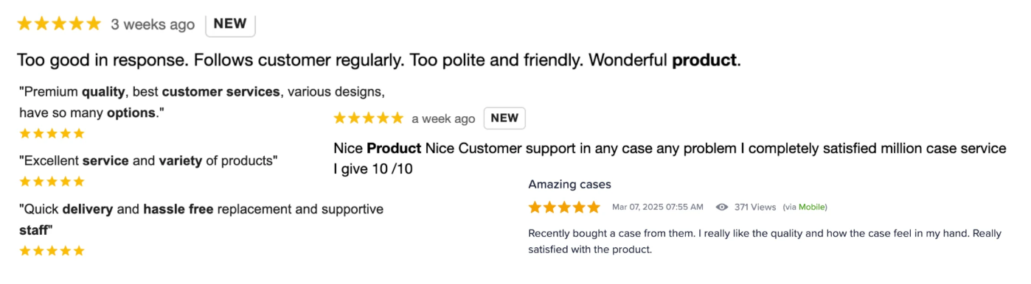Click the stars next to a week ago
Screen dimensions: 1031x284
369,118
